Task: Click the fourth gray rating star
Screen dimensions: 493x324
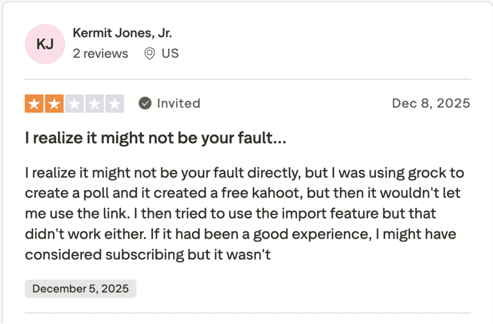Action: 94,104
